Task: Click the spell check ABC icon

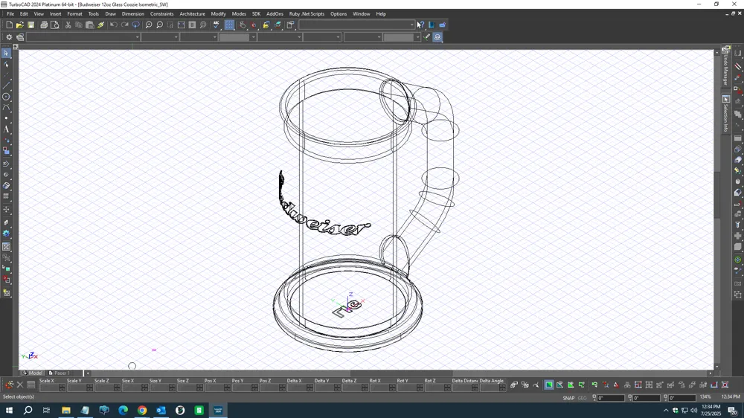Action: (x=217, y=25)
